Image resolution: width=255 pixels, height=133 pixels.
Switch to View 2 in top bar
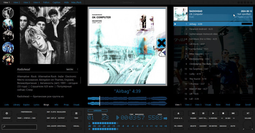coord(17,3)
